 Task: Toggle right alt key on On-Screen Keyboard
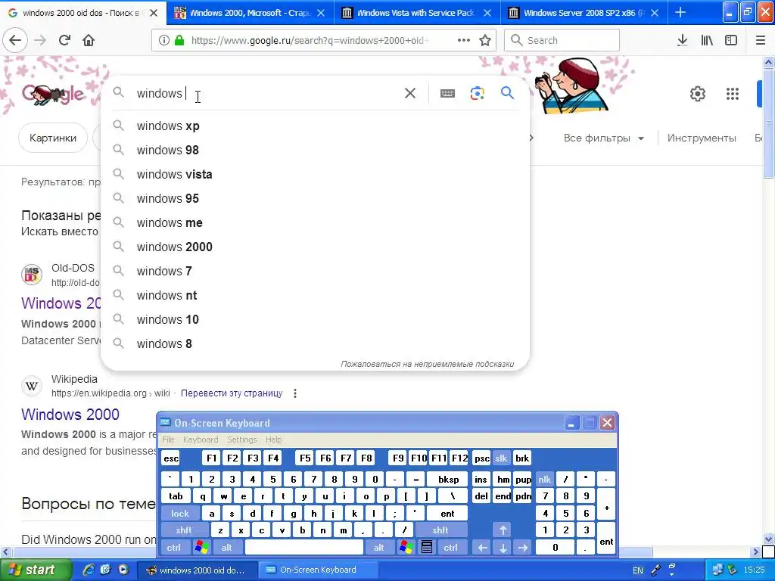[x=378, y=548]
